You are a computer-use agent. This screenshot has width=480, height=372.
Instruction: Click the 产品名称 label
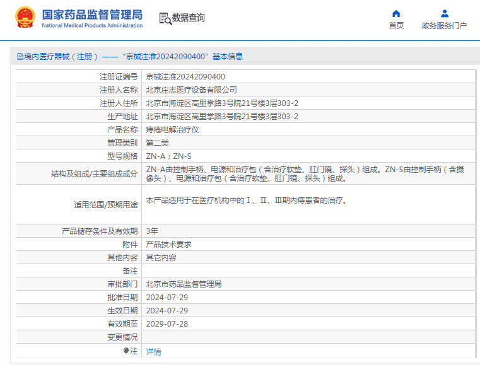click(122, 130)
